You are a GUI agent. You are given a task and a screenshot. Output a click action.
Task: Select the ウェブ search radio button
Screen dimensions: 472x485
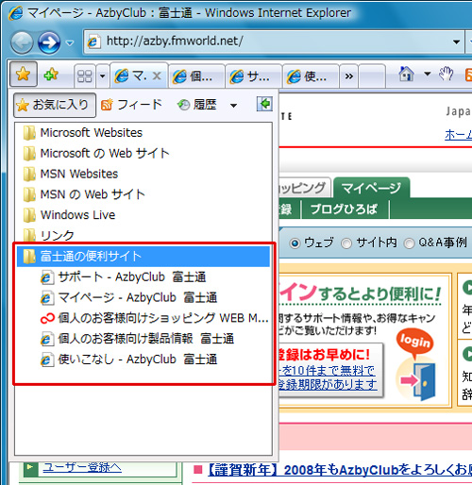[x=295, y=243]
